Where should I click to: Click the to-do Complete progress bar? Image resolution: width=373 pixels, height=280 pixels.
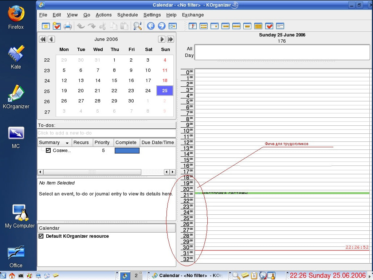coord(127,151)
